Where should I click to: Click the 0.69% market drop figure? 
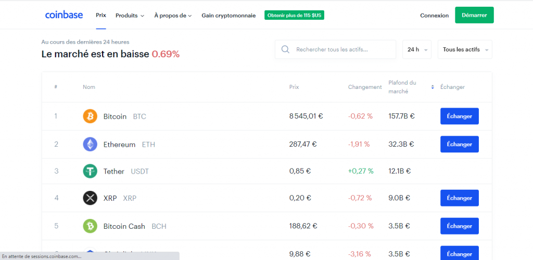tap(166, 54)
